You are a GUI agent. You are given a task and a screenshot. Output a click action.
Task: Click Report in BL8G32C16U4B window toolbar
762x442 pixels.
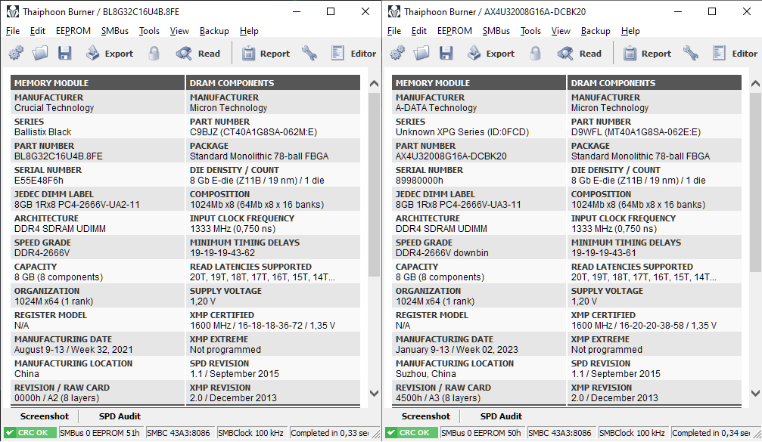(x=266, y=54)
